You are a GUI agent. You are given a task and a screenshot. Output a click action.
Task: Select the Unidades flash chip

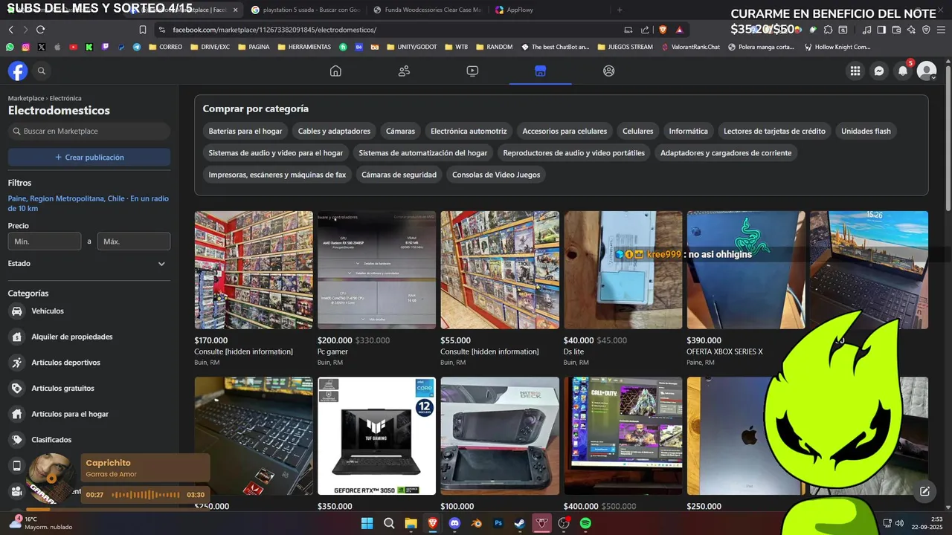866,131
